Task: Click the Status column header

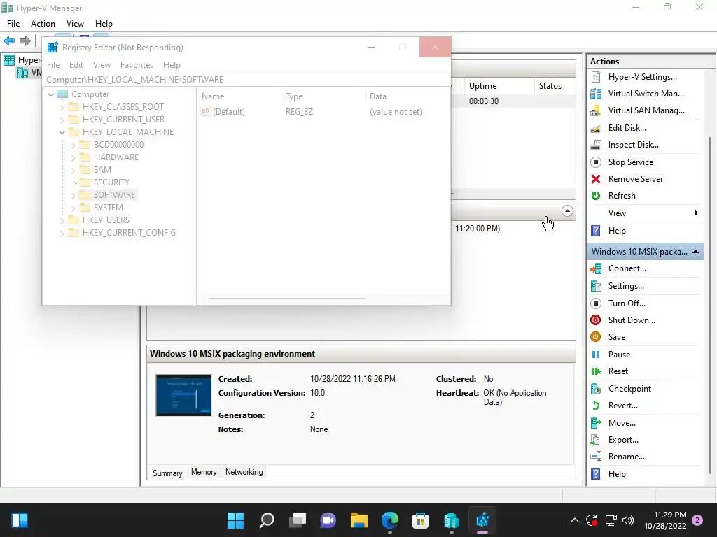Action: coord(555,86)
